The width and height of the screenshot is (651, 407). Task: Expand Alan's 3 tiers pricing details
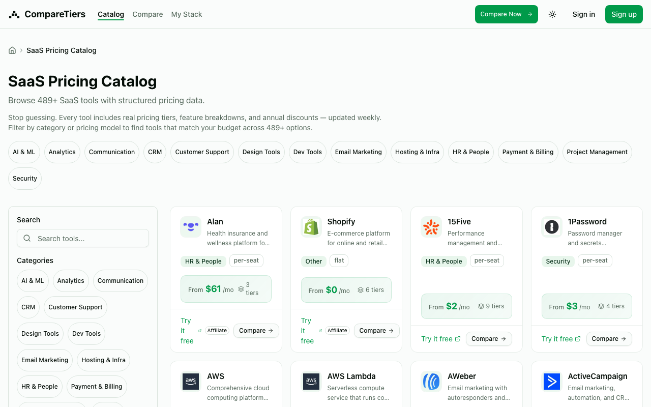[x=249, y=288]
